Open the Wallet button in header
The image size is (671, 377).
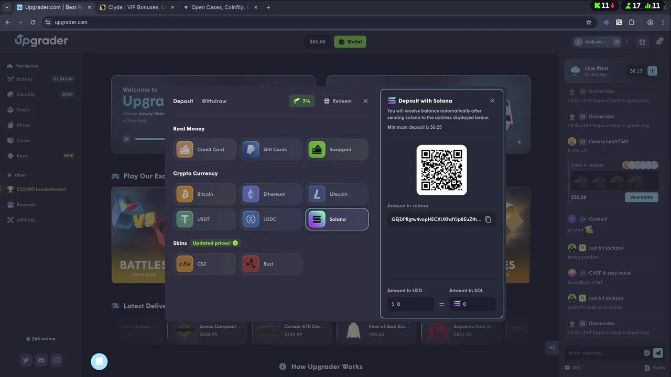click(x=350, y=42)
